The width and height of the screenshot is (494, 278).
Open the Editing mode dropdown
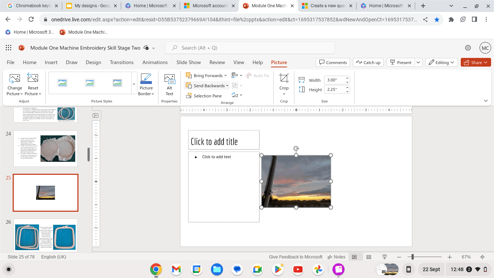click(x=442, y=62)
